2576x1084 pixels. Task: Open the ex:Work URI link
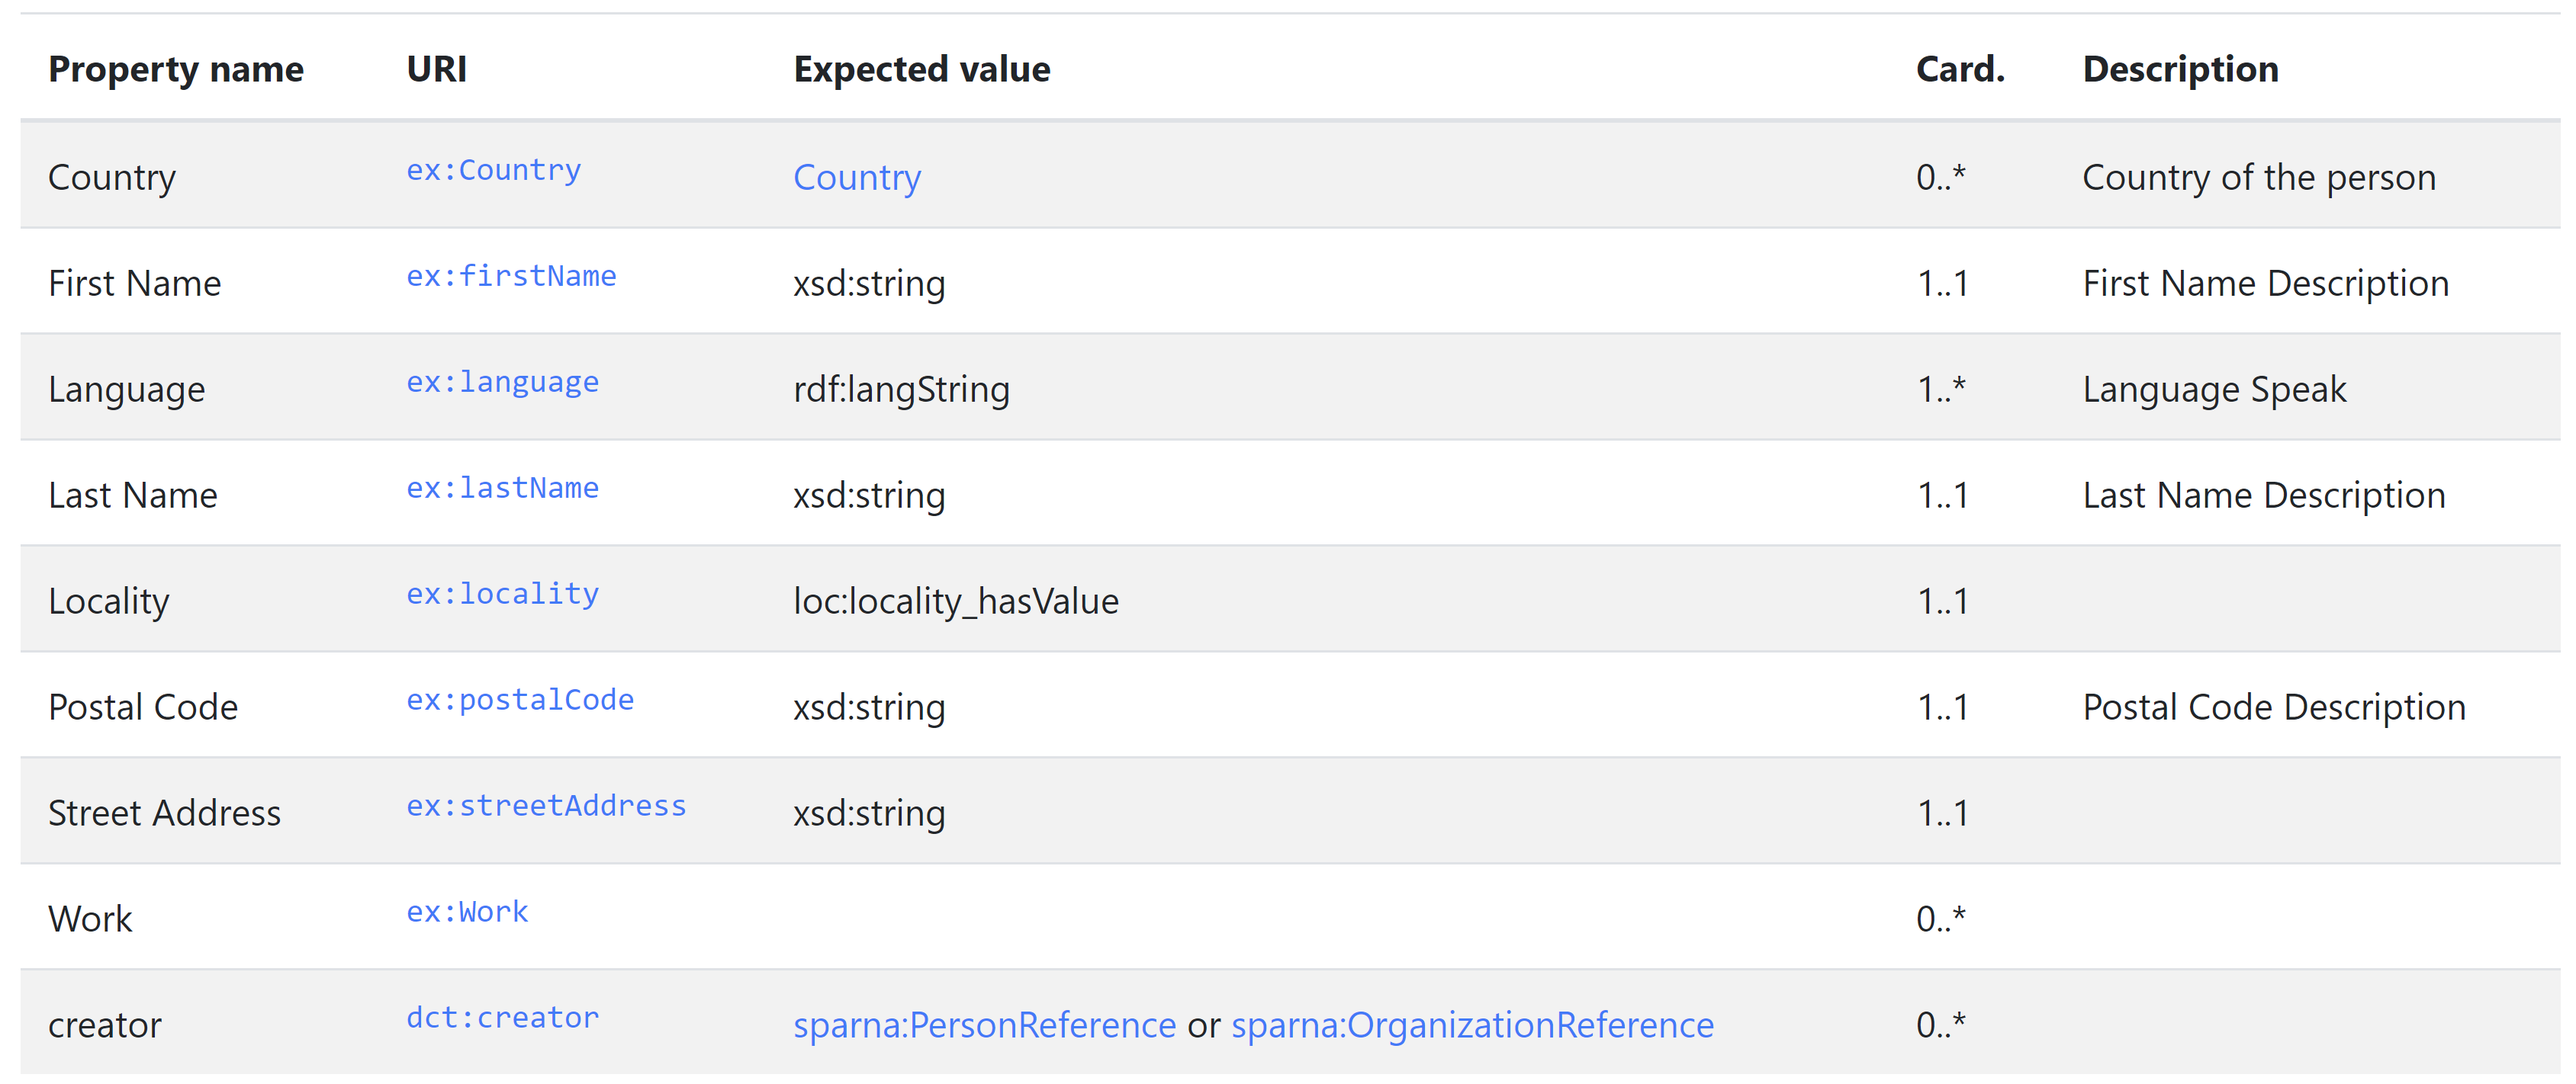click(467, 912)
